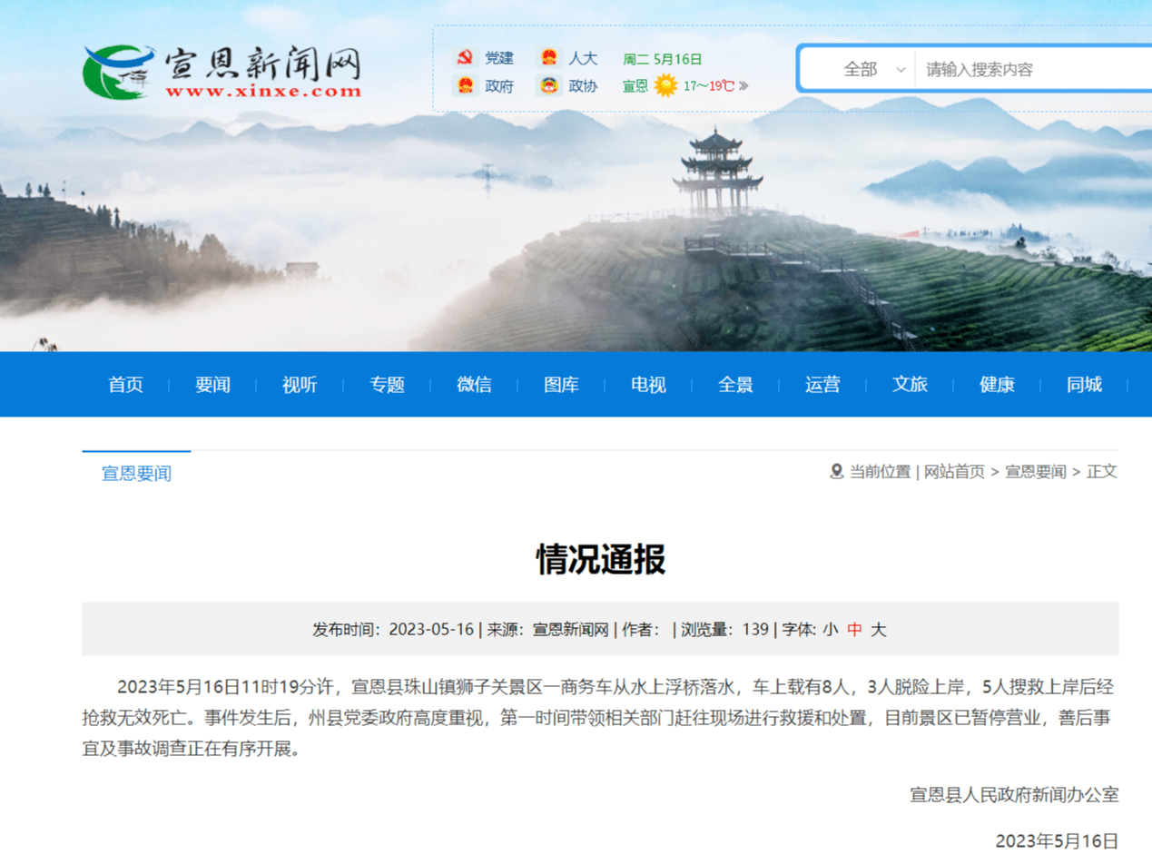
Task: Click the 政协 emblem icon
Action: [547, 86]
